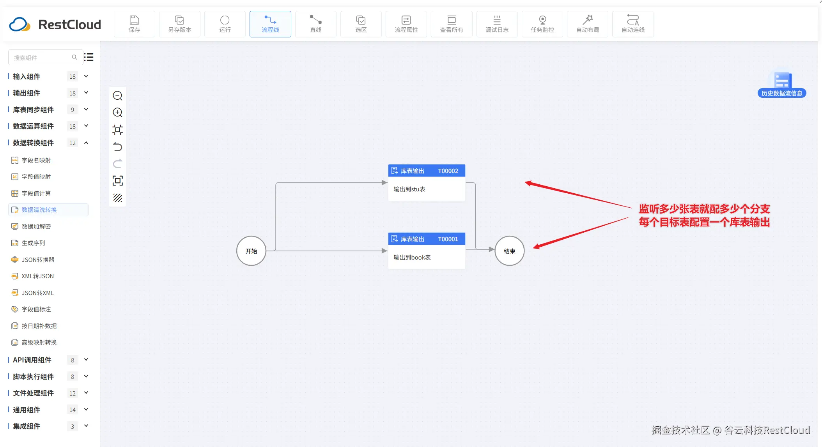This screenshot has width=822, height=447.
Task: Click the 查看所有 view all icon
Action: pyautogui.click(x=452, y=24)
